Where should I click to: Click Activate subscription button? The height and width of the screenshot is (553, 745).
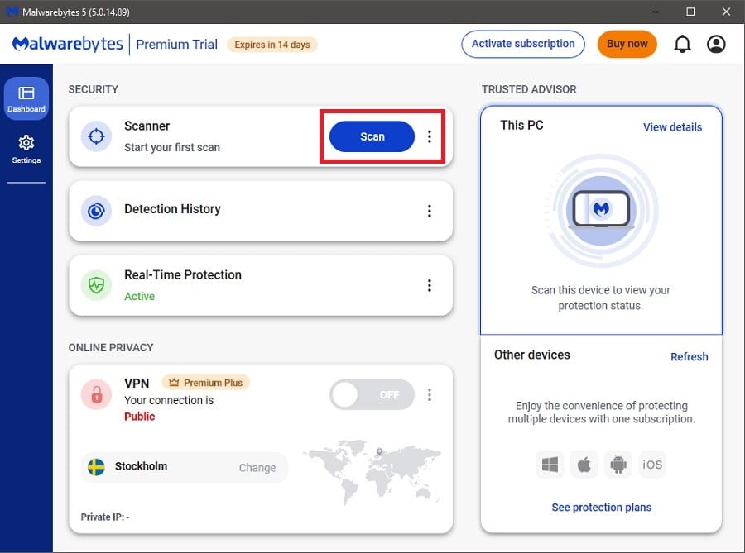[523, 44]
